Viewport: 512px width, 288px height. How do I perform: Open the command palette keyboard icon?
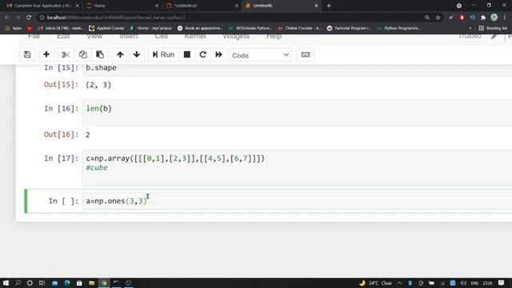(x=306, y=55)
